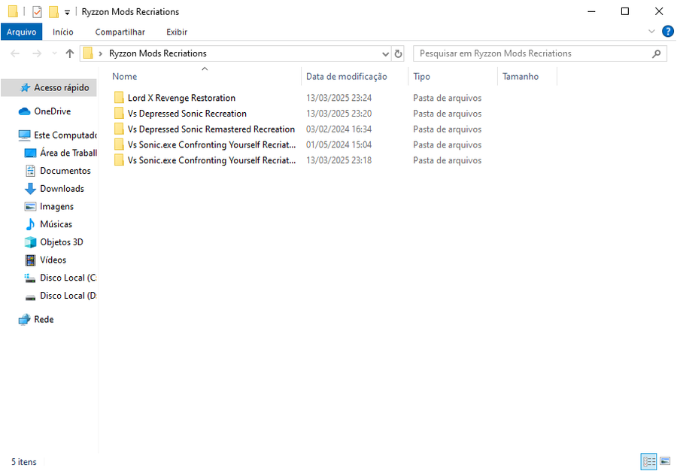Sort files by Data de modificação column
677x471 pixels.
point(346,77)
